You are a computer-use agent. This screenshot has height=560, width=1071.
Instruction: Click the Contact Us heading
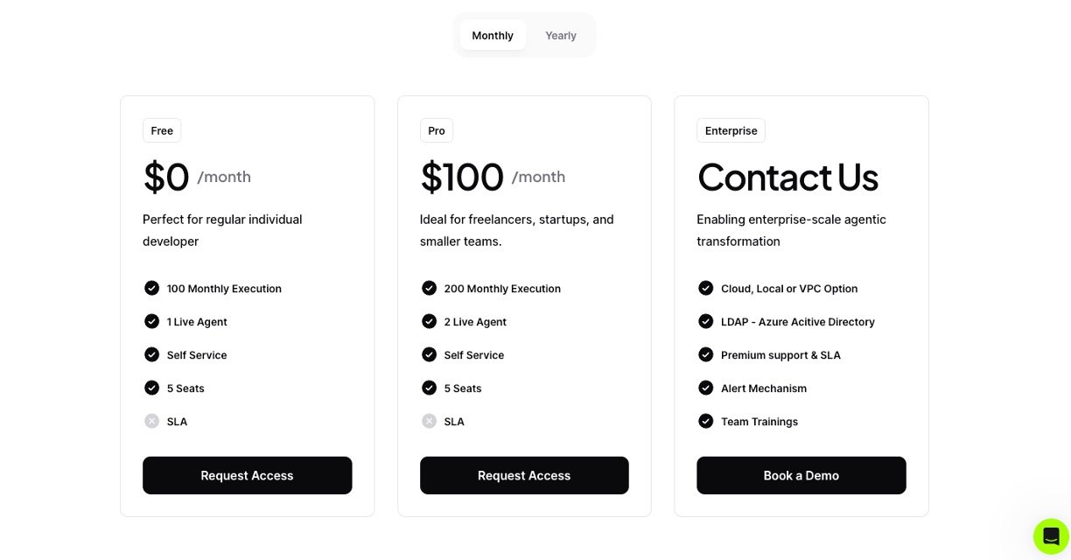(787, 177)
